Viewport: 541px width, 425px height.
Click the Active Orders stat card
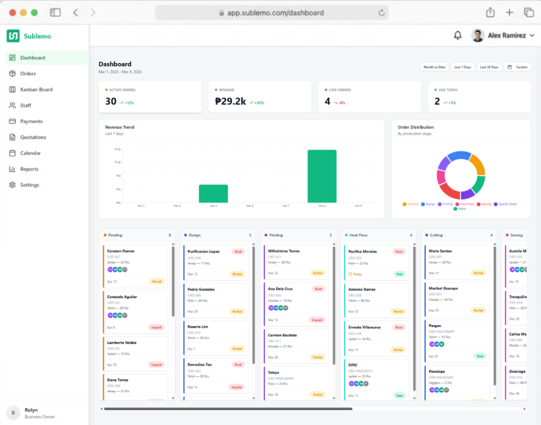(x=150, y=97)
